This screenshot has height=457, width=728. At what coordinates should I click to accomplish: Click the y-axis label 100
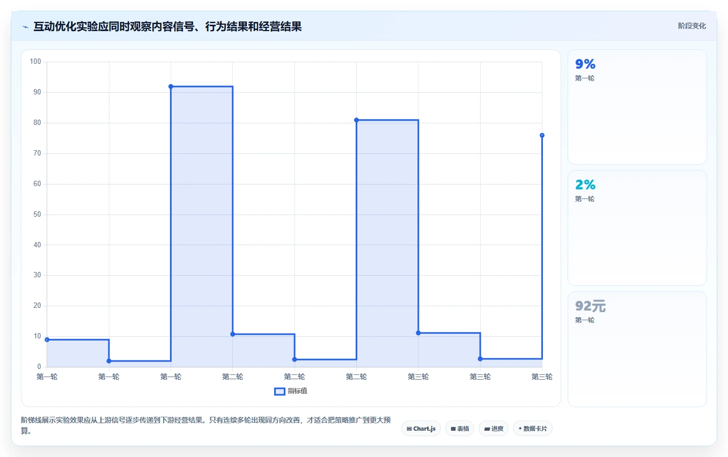(35, 62)
